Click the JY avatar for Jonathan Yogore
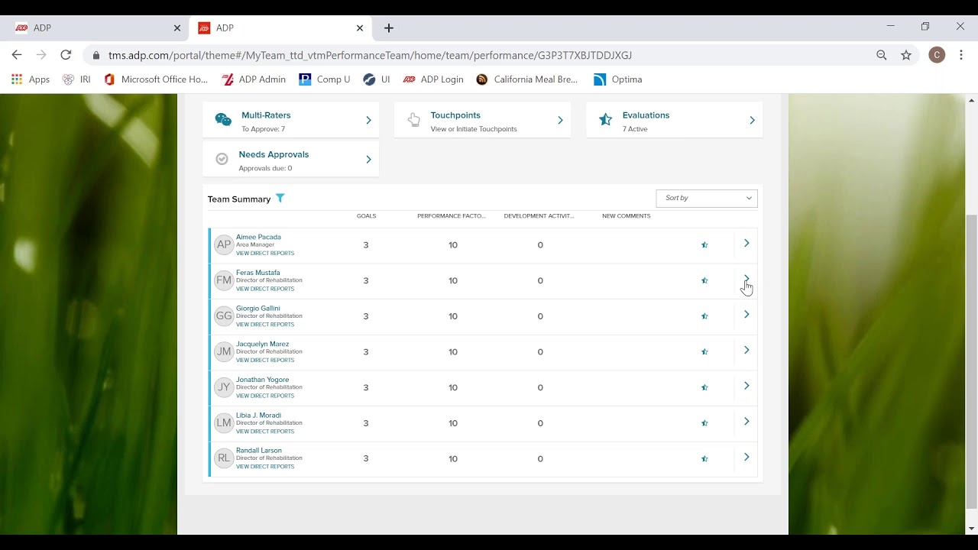 (224, 387)
